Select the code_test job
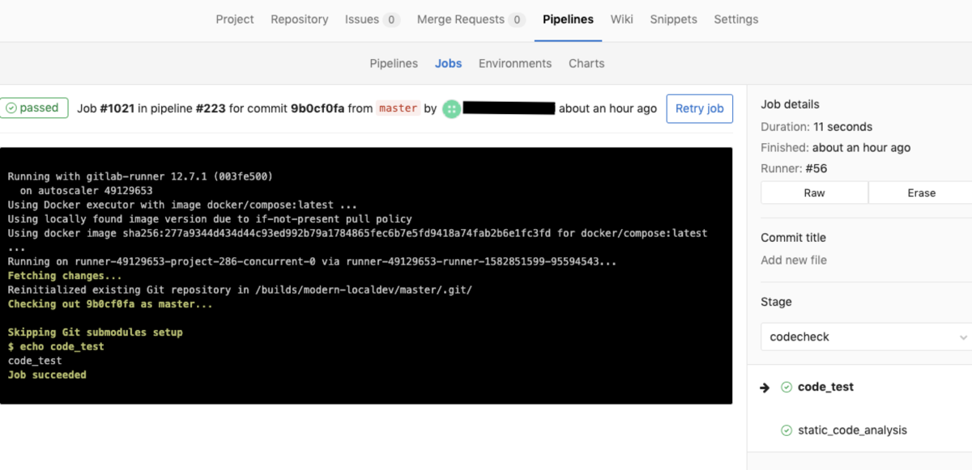The image size is (972, 470). tap(825, 387)
